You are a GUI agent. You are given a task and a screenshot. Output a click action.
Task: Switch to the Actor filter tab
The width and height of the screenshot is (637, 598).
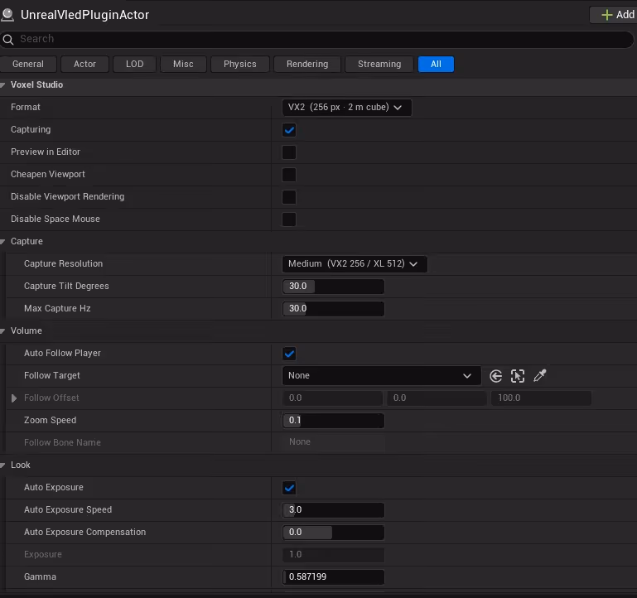pos(85,64)
